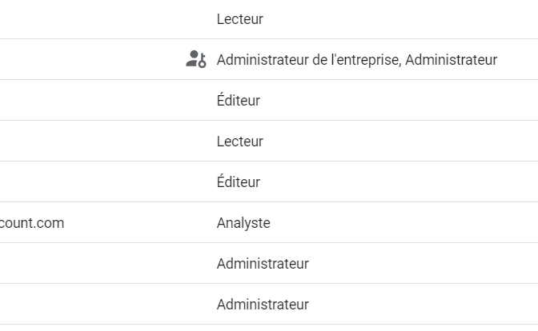Click the last Administrateur role in the list
538x331 pixels.
pos(263,305)
